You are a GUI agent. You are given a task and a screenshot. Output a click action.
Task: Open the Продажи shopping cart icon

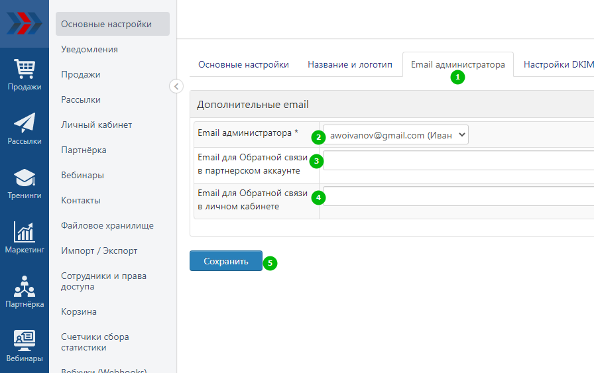[x=25, y=70]
